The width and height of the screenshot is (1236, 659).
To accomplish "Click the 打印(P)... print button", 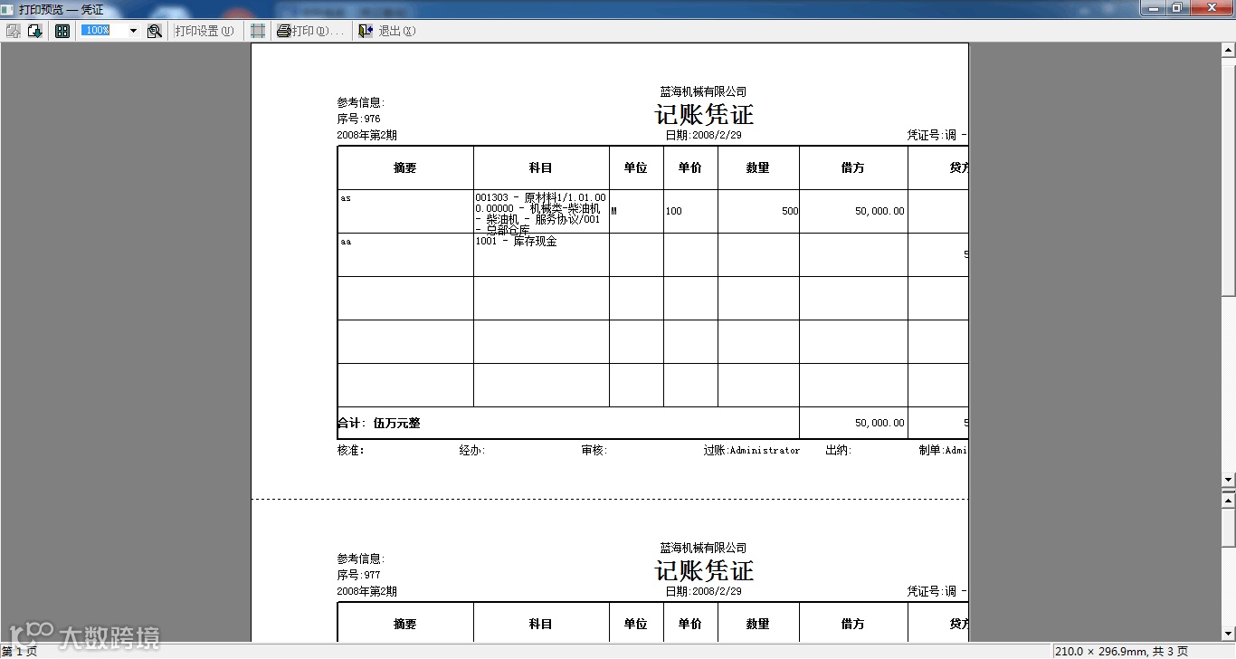I will pyautogui.click(x=310, y=31).
